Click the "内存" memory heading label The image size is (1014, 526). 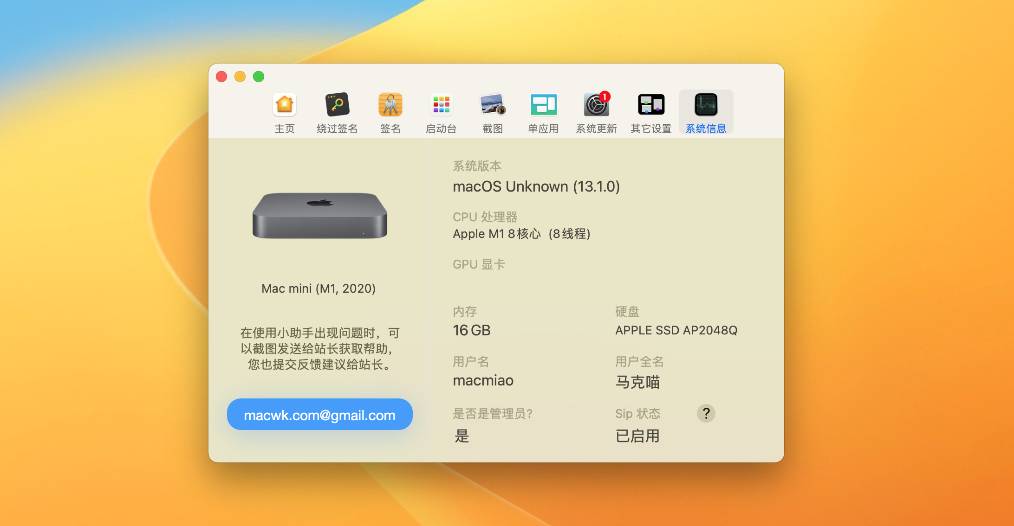(x=465, y=311)
